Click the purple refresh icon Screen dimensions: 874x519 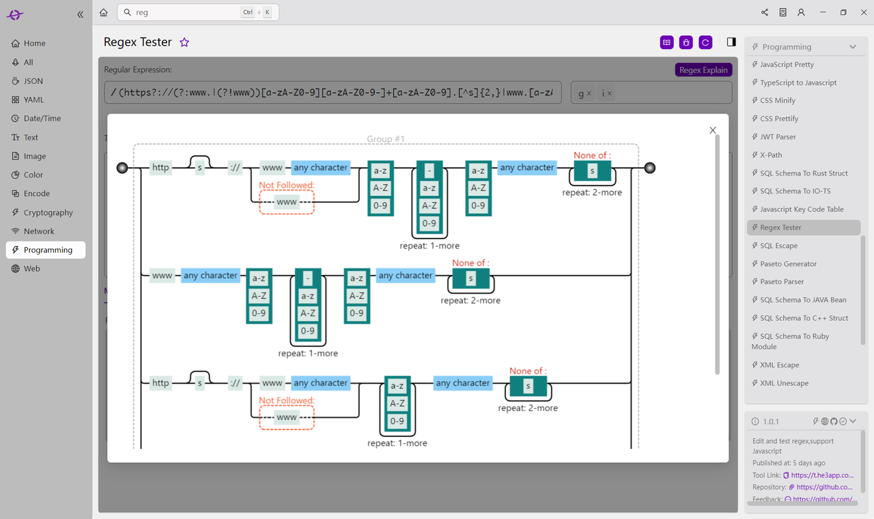tap(706, 42)
